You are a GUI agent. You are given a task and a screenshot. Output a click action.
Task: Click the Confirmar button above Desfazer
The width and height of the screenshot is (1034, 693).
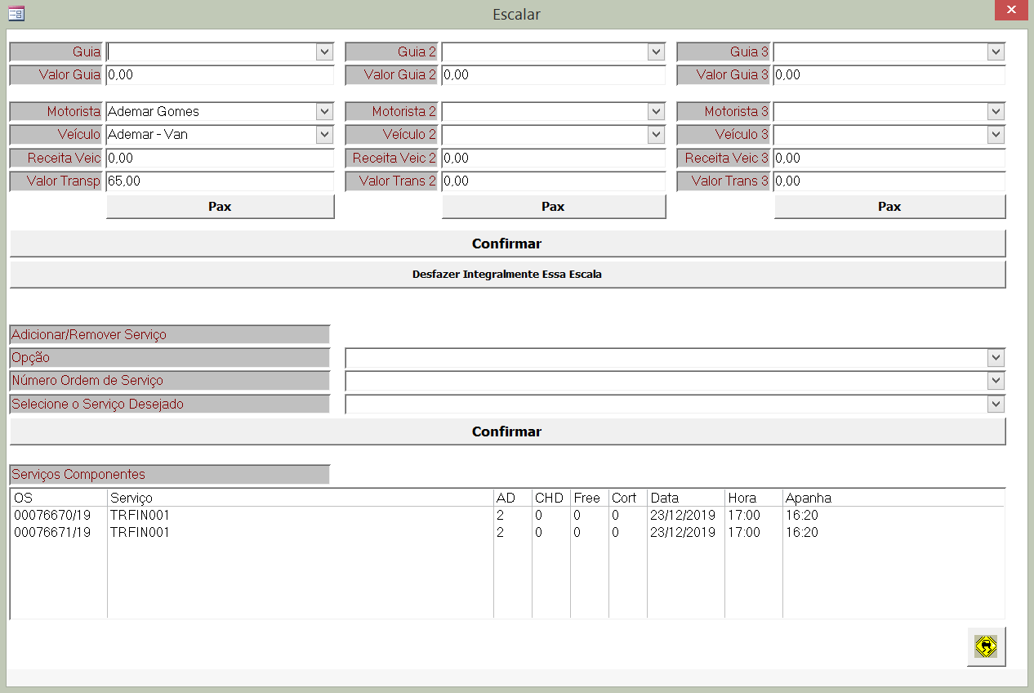[506, 244]
